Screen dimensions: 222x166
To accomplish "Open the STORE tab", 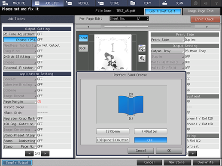I will tap(111, 3).
